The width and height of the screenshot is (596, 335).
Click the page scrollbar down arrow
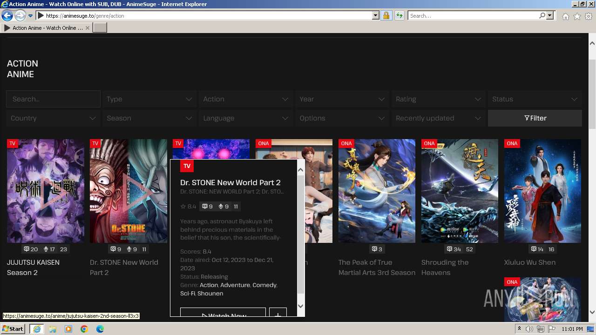point(592,312)
